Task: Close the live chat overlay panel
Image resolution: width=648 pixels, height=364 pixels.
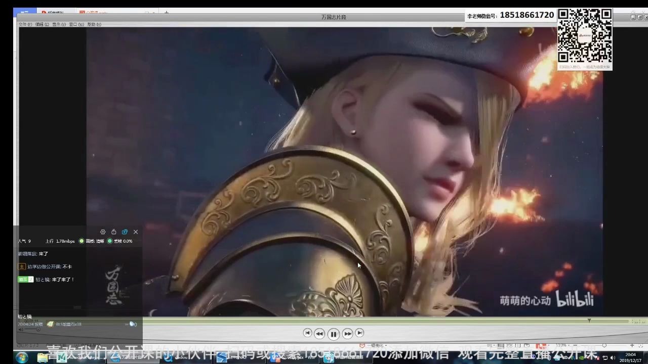Action: point(135,232)
